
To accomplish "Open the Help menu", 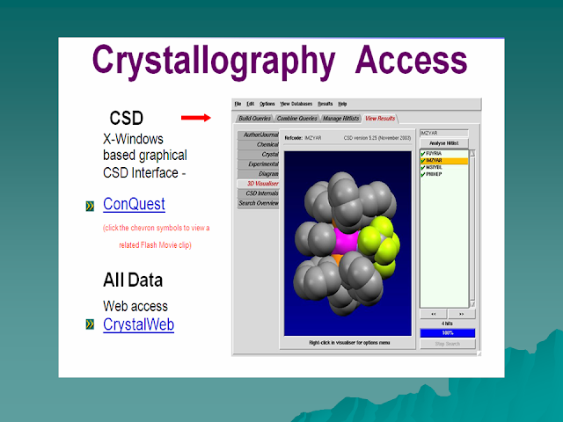I will [342, 104].
